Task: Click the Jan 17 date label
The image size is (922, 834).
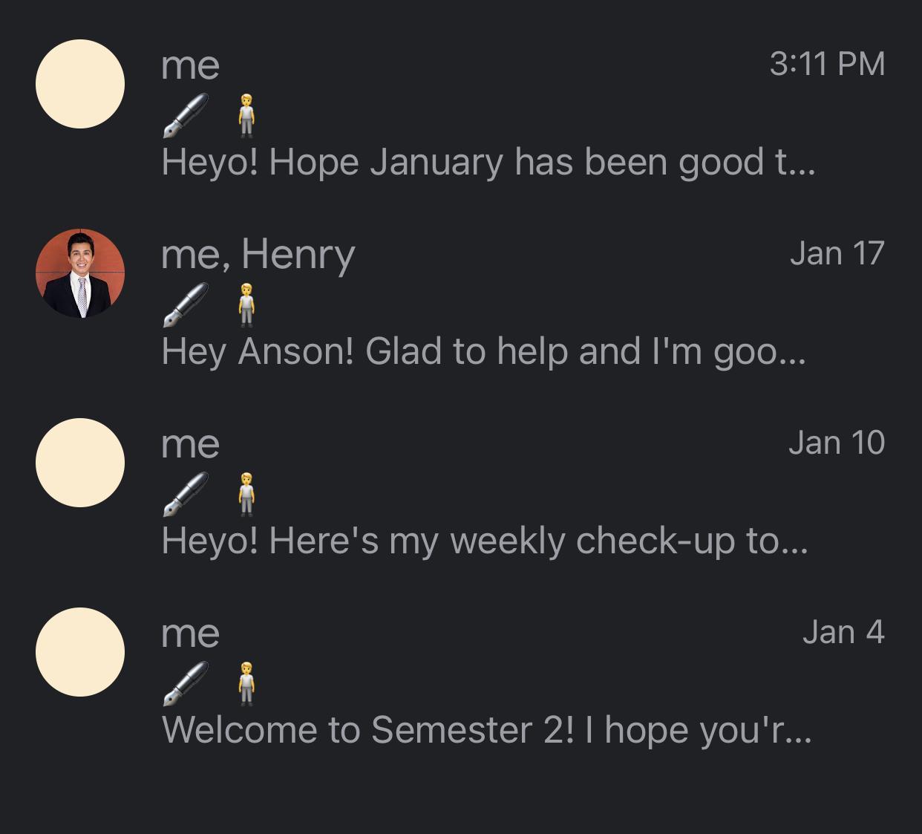Action: [837, 253]
